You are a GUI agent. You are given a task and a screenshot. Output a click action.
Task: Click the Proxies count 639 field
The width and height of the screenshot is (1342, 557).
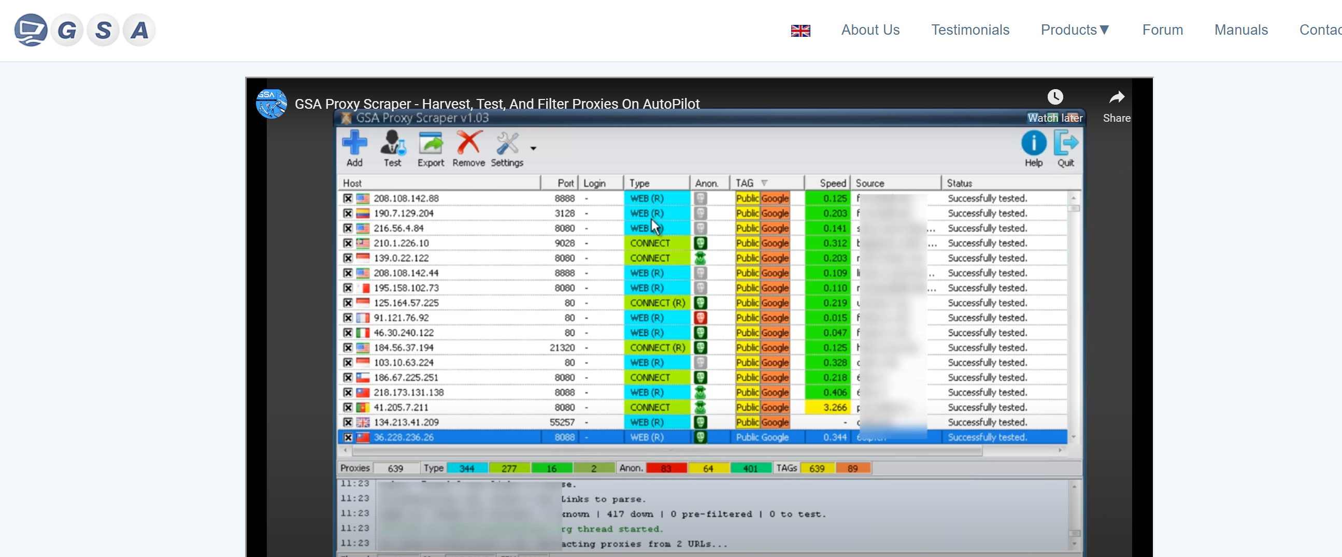(x=396, y=468)
